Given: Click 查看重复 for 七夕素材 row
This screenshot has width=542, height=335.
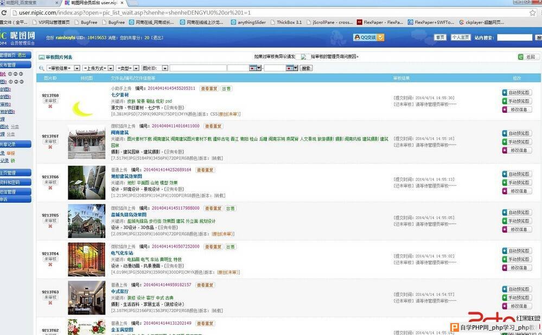Looking at the screenshot, I should click(x=209, y=88).
